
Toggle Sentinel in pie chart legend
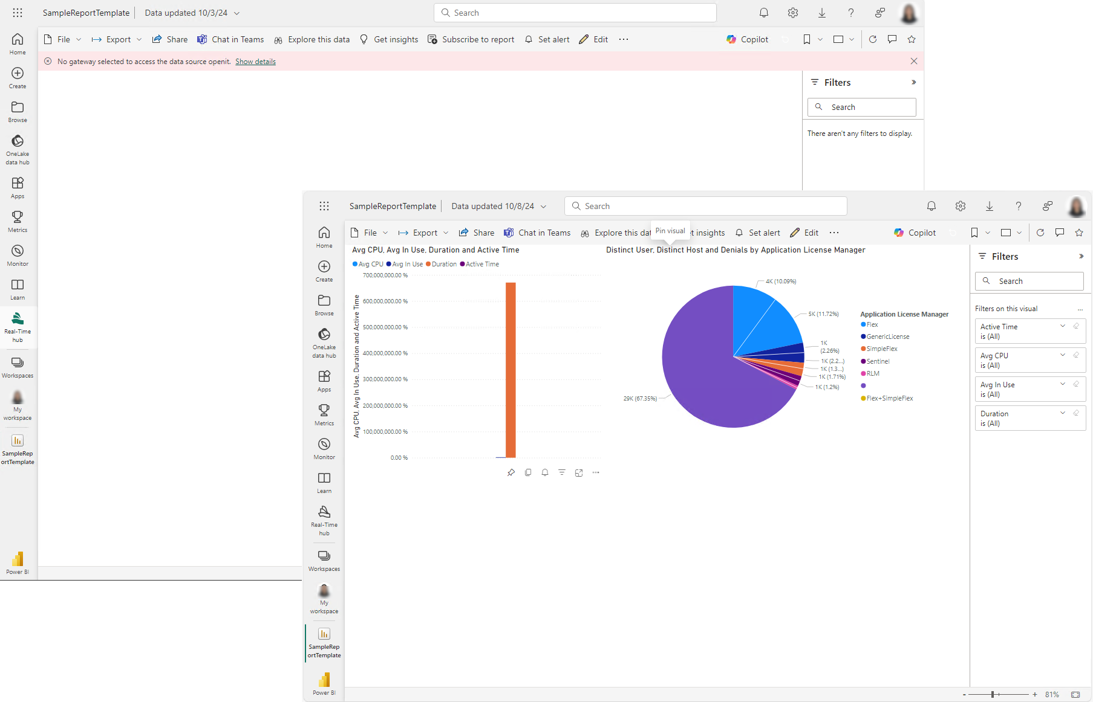[x=875, y=361]
